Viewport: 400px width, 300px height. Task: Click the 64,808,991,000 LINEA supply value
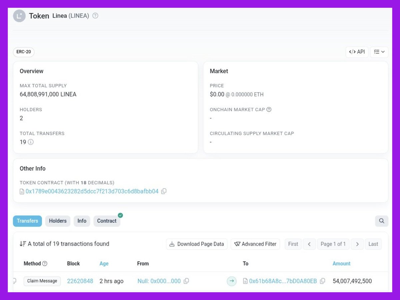[x=48, y=94]
